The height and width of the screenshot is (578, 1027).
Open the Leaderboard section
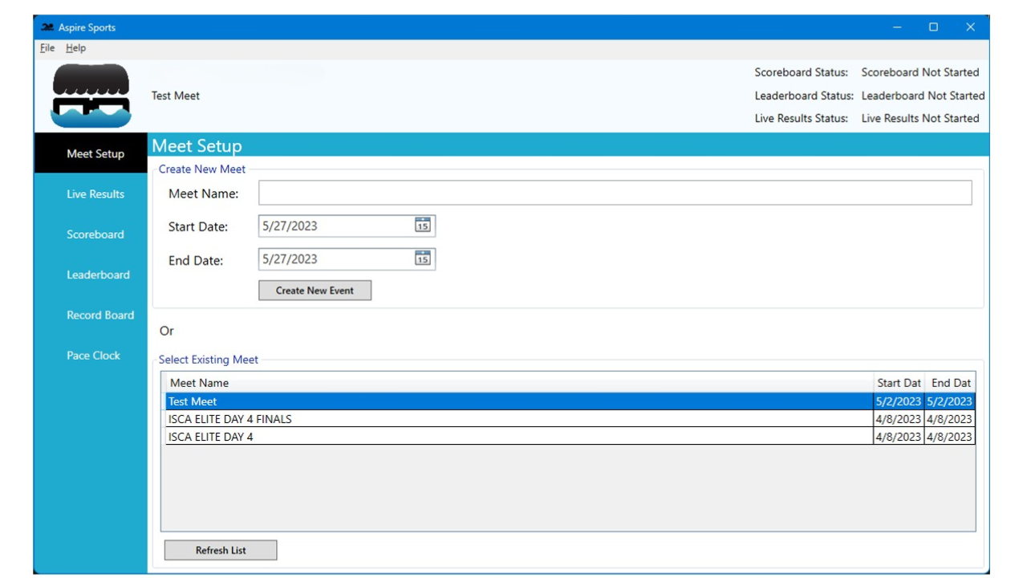(x=97, y=275)
